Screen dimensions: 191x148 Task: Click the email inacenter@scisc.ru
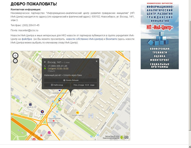tap(28, 30)
